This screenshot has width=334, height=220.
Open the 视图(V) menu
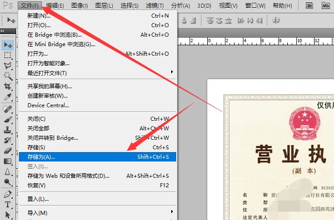[228, 6]
